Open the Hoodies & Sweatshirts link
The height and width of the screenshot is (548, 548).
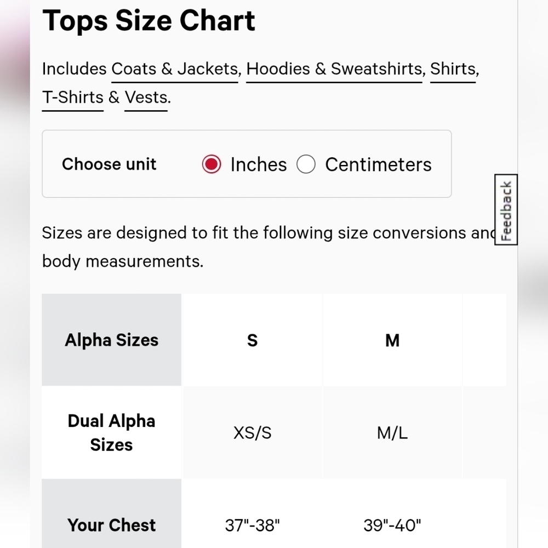click(x=334, y=69)
